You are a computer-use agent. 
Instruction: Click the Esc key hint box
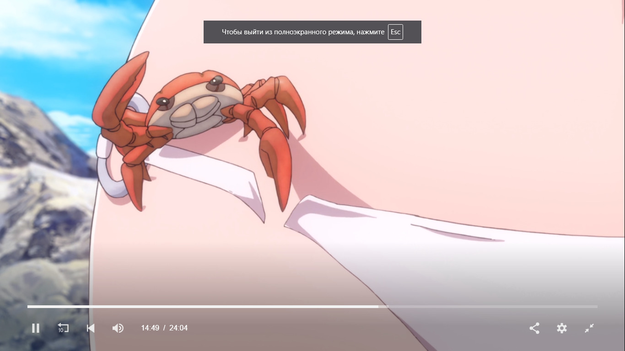coord(395,32)
